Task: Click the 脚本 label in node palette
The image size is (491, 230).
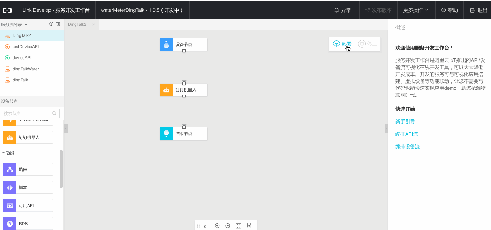Action: click(23, 188)
